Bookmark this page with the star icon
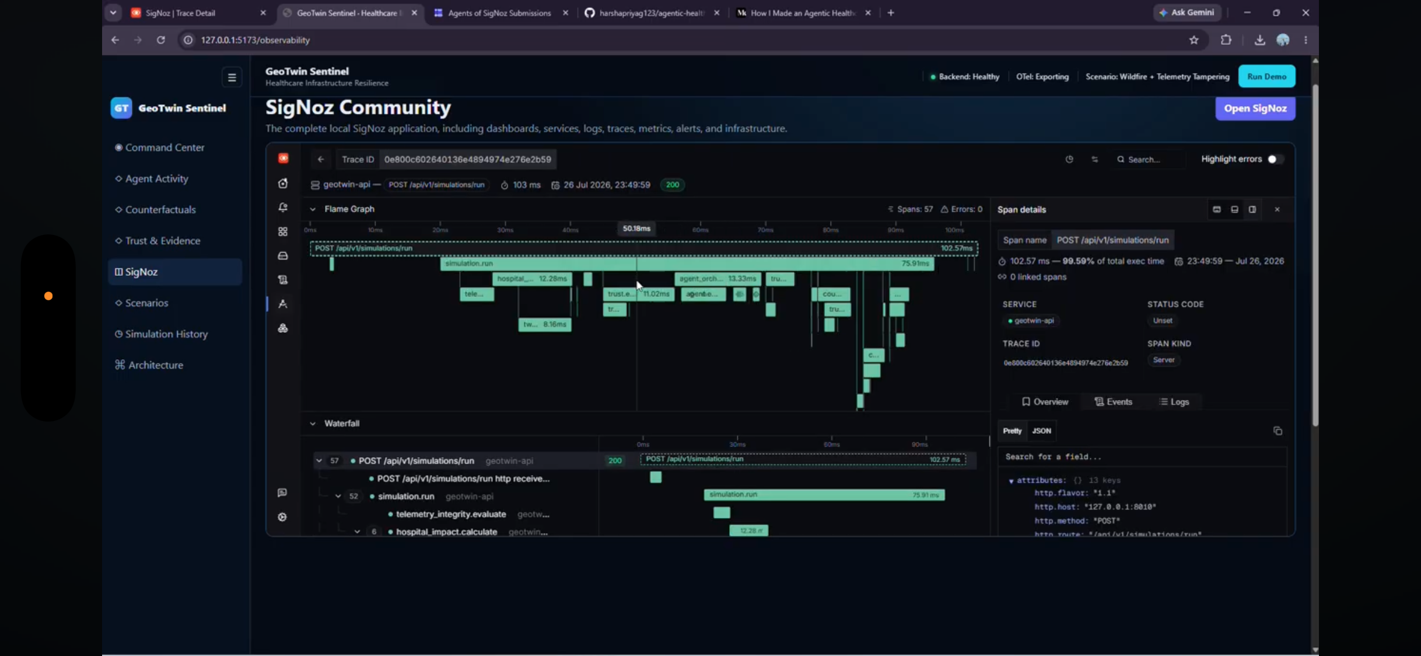 [x=1194, y=40]
